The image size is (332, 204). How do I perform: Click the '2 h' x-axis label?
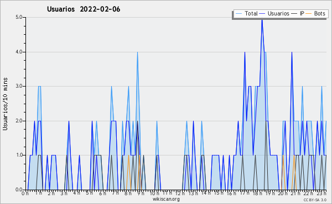coord(51,194)
